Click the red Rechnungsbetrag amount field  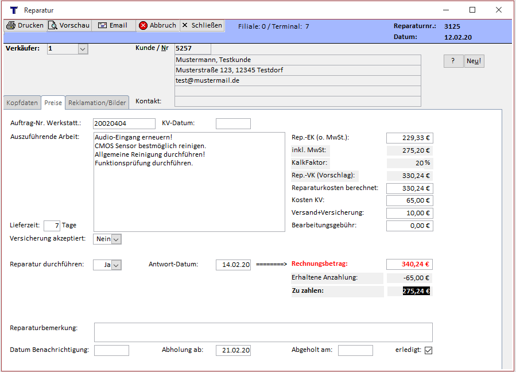(409, 264)
